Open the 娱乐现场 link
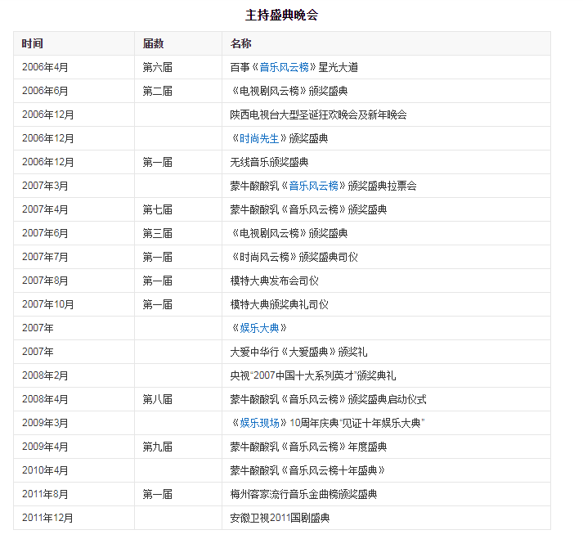The width and height of the screenshot is (583, 539). [x=259, y=423]
